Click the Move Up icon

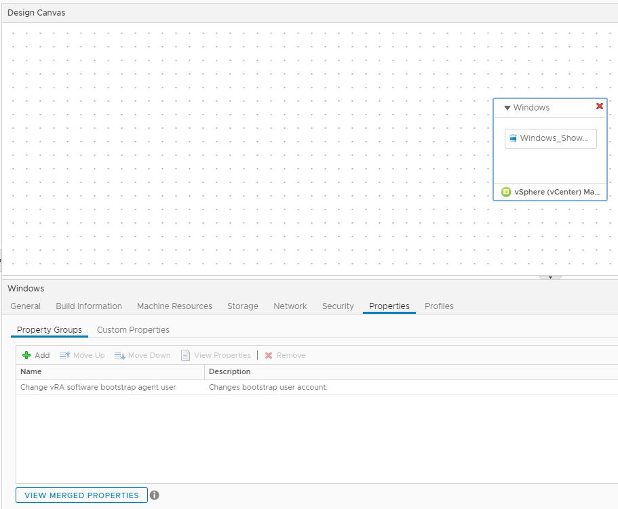pos(65,355)
